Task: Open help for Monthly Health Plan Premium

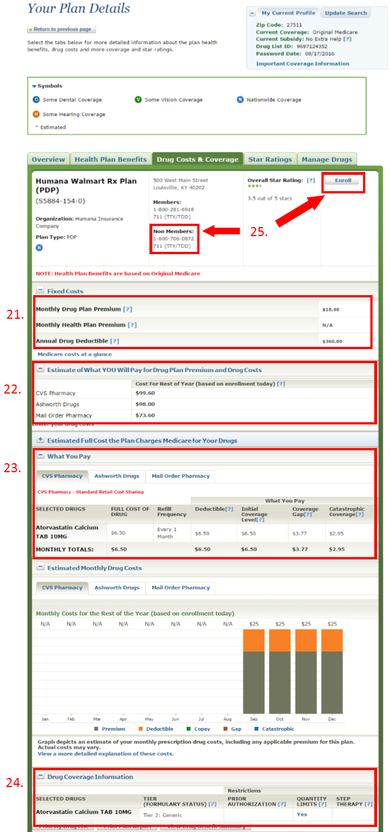Action: 132,325
